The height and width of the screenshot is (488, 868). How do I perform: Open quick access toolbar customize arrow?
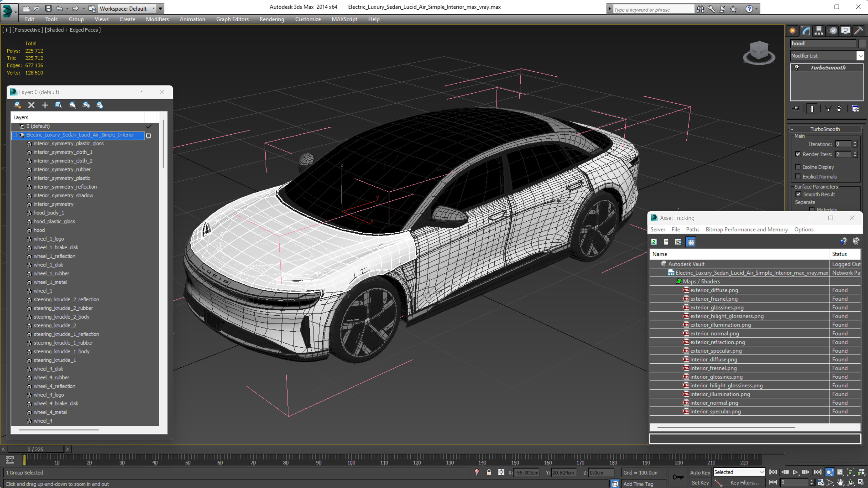coord(160,9)
